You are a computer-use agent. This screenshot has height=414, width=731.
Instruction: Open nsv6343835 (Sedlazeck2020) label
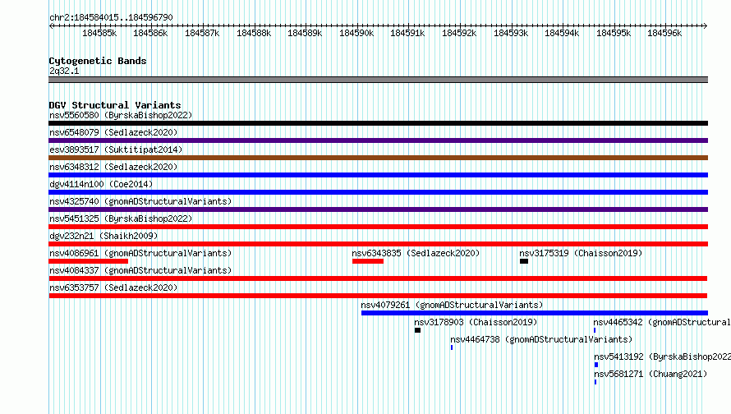tap(416, 253)
